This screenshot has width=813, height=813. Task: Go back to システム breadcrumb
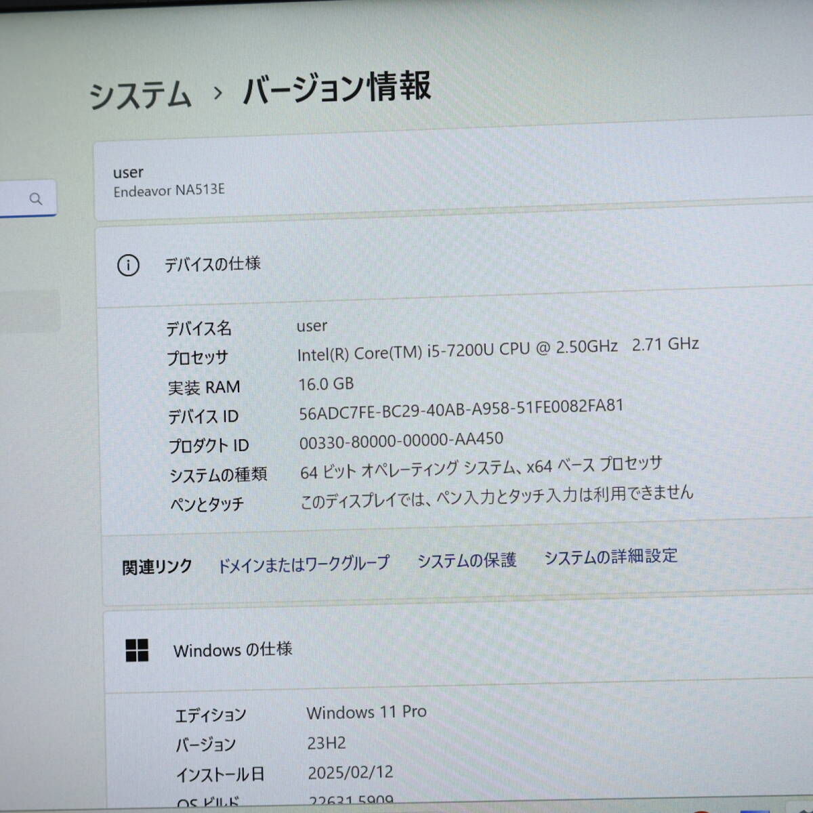tap(140, 95)
